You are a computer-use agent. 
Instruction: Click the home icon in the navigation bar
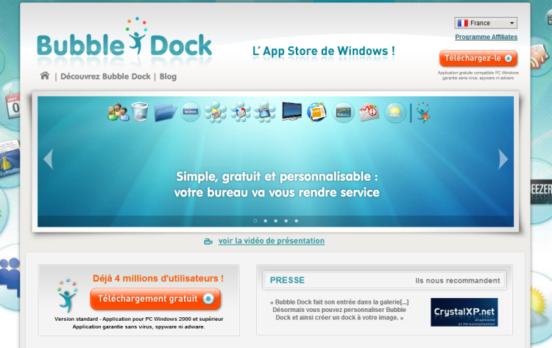coord(45,76)
